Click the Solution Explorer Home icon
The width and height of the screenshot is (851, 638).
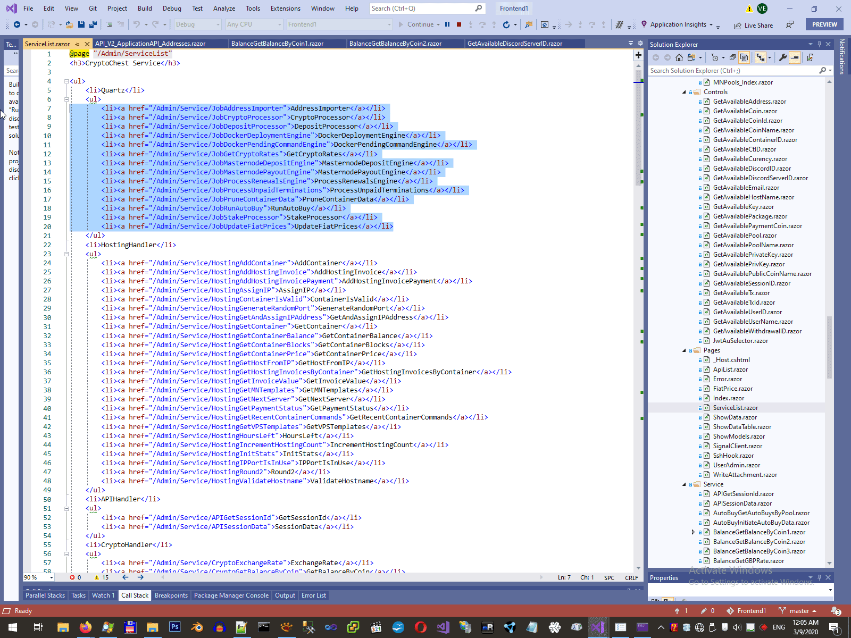679,57
